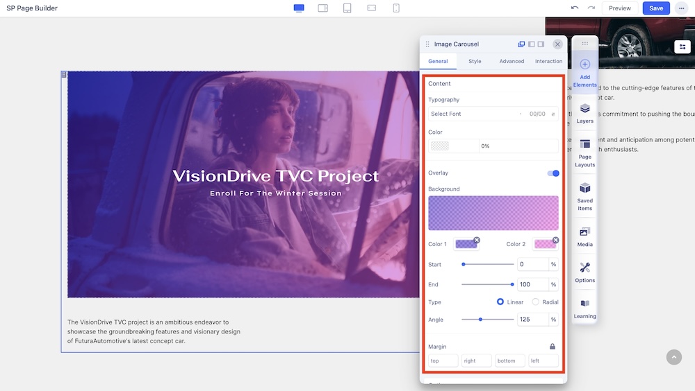Click the Preview button

coord(619,8)
